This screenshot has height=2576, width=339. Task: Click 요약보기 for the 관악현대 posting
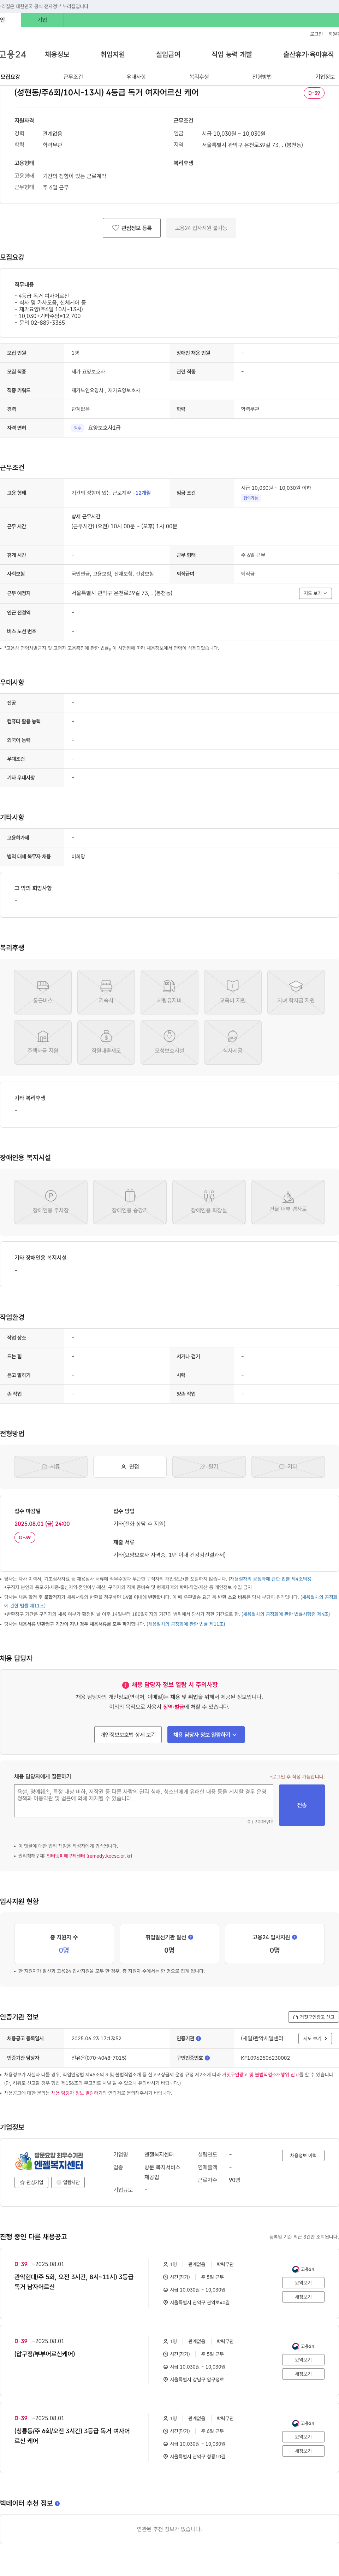303,2283
